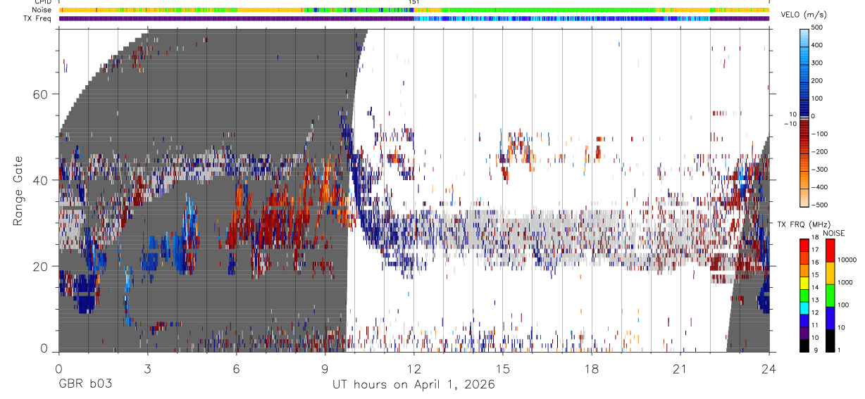Click the 'TX FRQ (MHz)' legend title
The height and width of the screenshot is (399, 865).
pyautogui.click(x=802, y=224)
